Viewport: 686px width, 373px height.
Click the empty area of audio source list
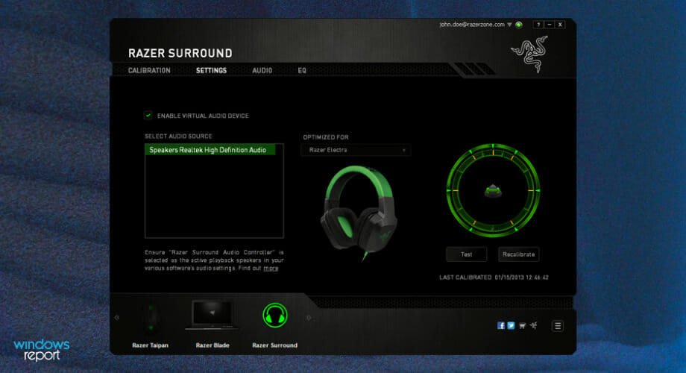214,196
